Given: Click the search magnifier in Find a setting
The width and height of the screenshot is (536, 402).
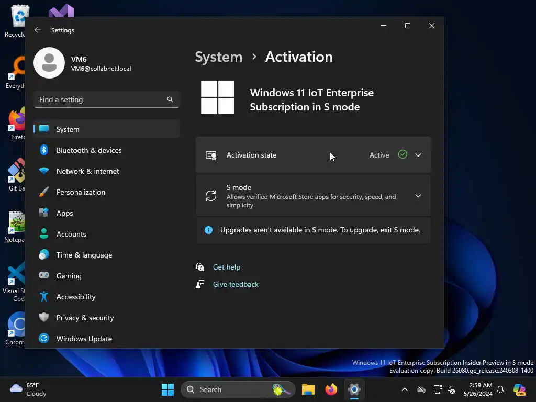Looking at the screenshot, I should (170, 99).
